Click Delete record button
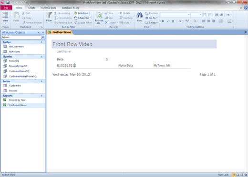The height and width of the screenshot is (177, 248). pyautogui.click(x=111, y=23)
